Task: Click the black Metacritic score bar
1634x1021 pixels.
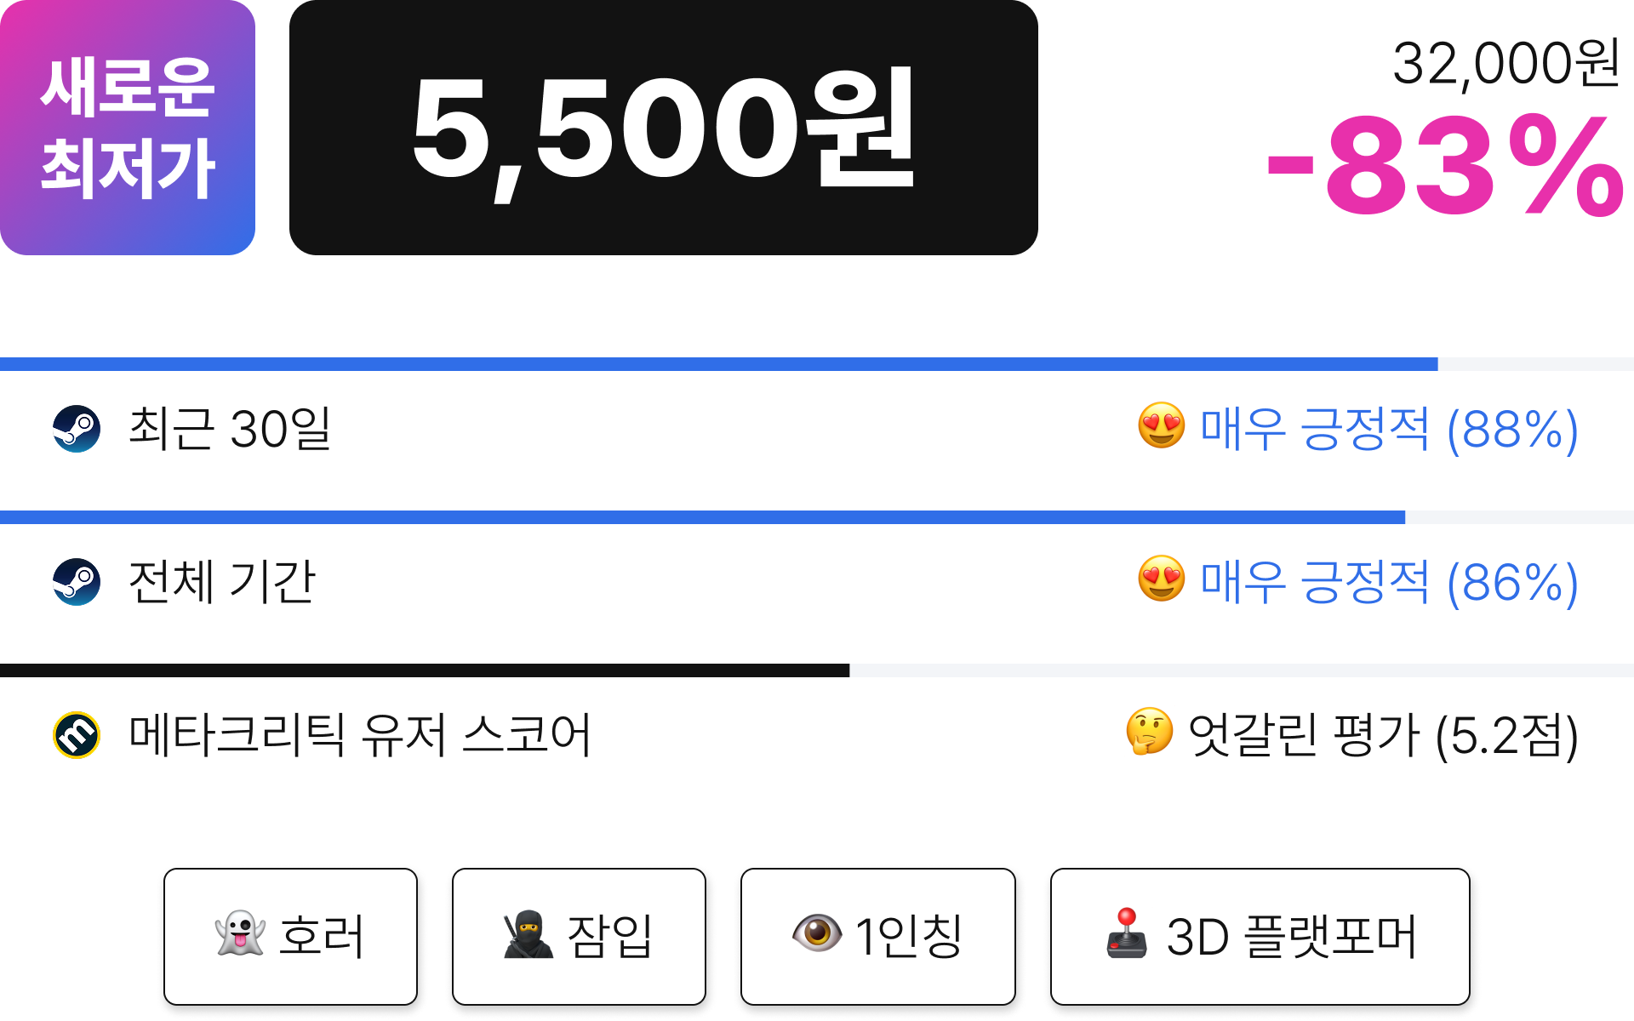Action: click(x=425, y=670)
